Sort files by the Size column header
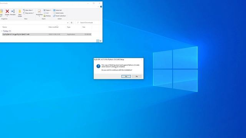Screen dimensions: 246x138 pyautogui.click(x=84, y=27)
